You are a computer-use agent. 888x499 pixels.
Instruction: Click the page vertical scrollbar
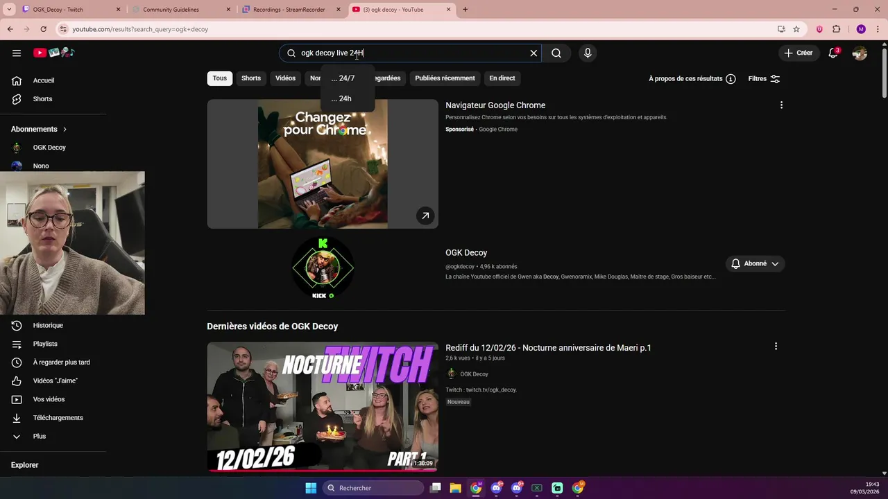click(x=884, y=73)
